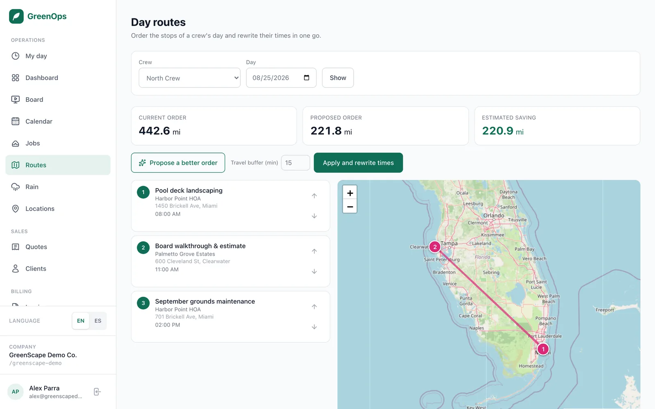The image size is (655, 409).
Task: Click the AP user avatar
Action: (16, 392)
